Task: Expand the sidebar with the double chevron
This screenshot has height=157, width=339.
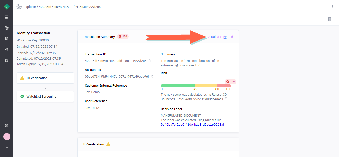Action: [x=7, y=148]
